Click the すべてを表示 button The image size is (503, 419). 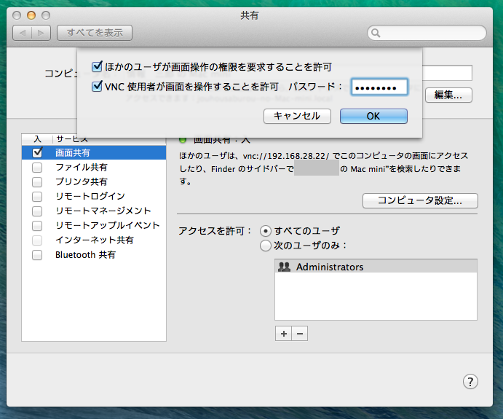(95, 33)
